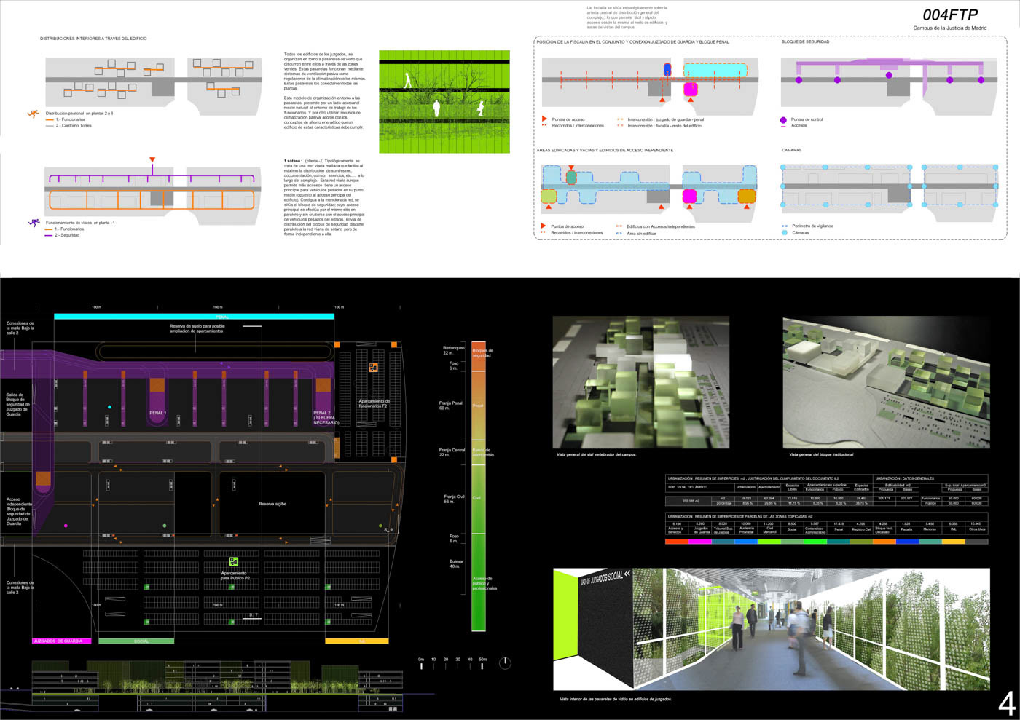Click the Bulevar 40 m. label
Image resolution: width=1020 pixels, height=720 pixels.
click(455, 563)
